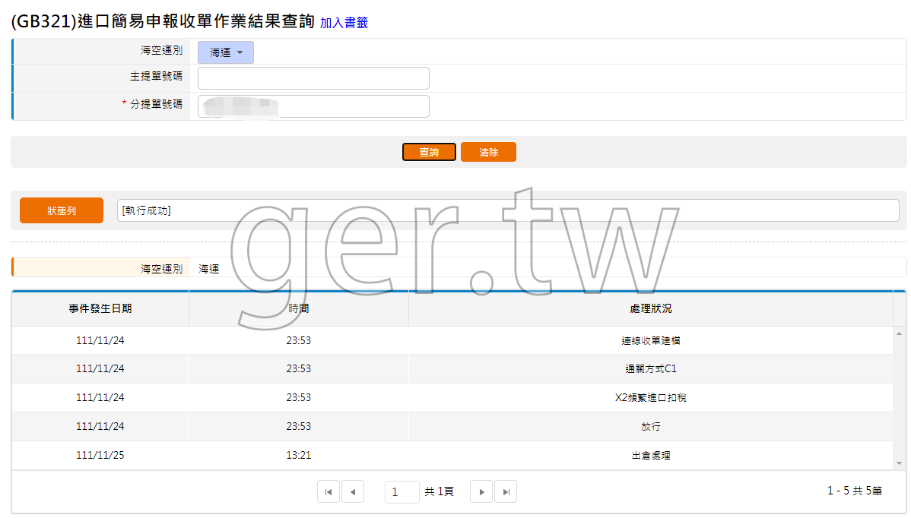This screenshot has width=911, height=518.
Task: Select the 連線收單建檔 status cell
Action: click(x=651, y=340)
